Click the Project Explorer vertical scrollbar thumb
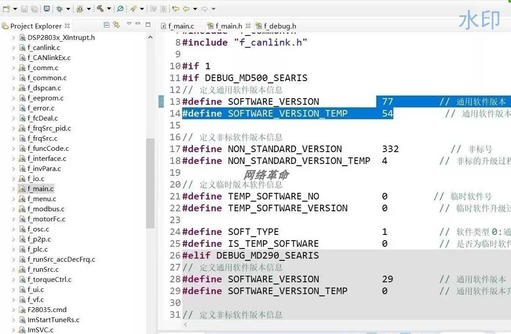The height and width of the screenshot is (334, 511). click(x=150, y=183)
